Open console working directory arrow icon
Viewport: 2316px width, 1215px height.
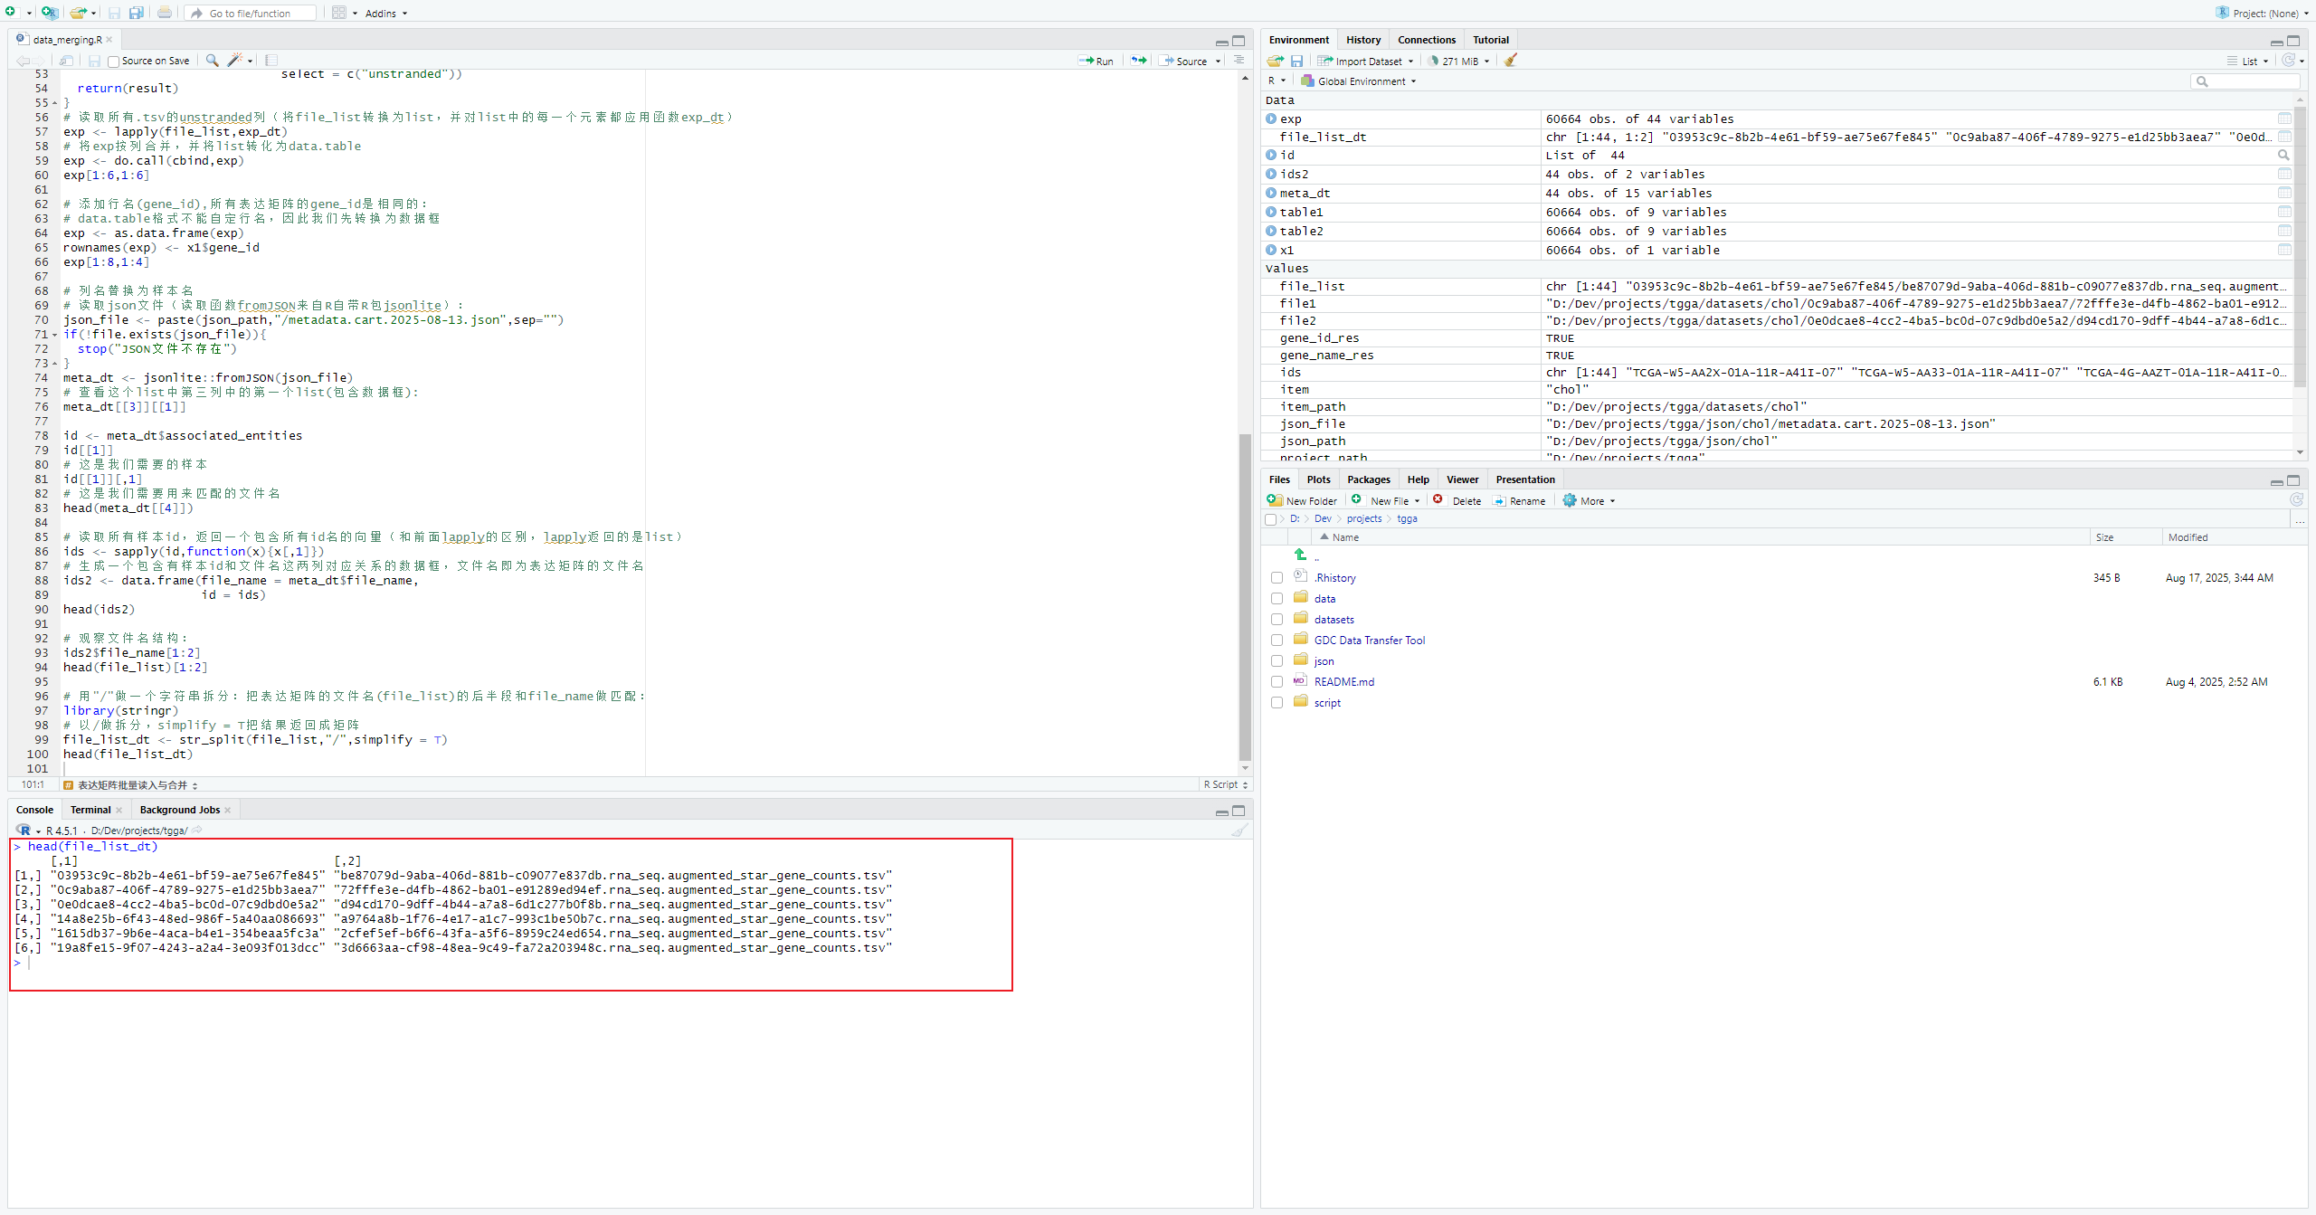(x=197, y=830)
